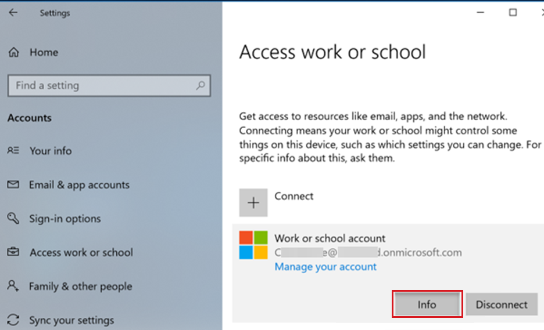Click the sync arrows icon
This screenshot has width=544, height=330.
click(x=13, y=320)
